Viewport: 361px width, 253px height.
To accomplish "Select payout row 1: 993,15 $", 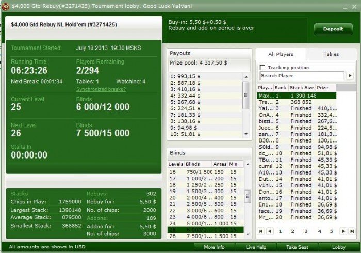I will (205, 76).
